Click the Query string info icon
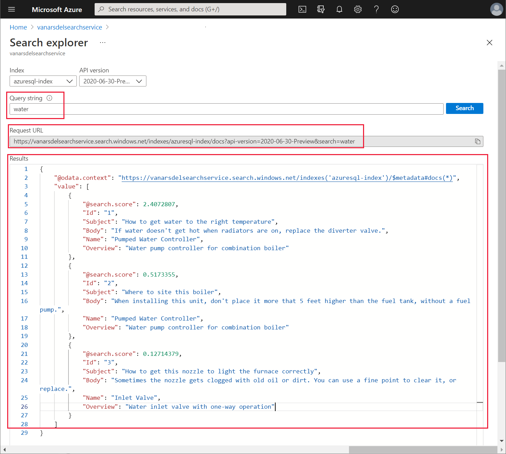Viewport: 506px width, 454px height. [x=49, y=98]
